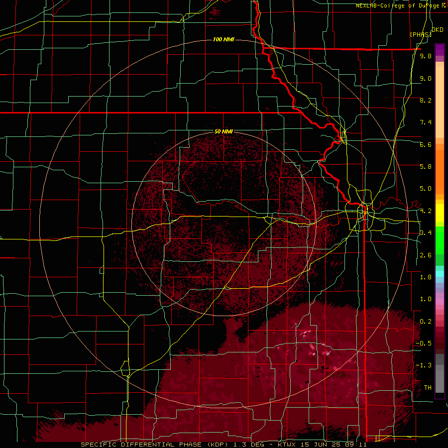Click the 2.6 value on the color scale
The image size is (448, 448).
pyautogui.click(x=426, y=255)
